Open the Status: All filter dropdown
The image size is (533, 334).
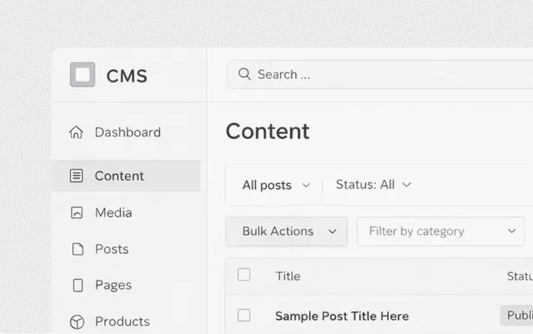pos(373,185)
